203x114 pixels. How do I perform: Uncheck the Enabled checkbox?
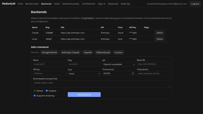point(47,91)
